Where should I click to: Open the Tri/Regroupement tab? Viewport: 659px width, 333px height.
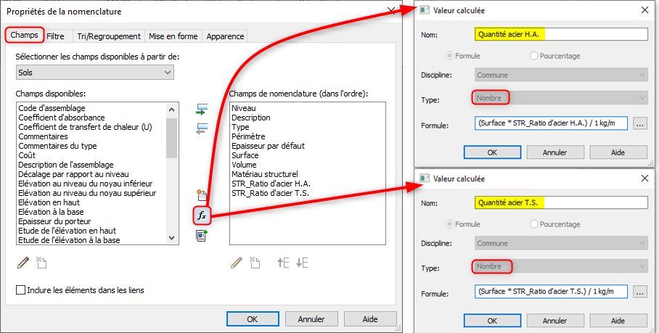pyautogui.click(x=109, y=36)
